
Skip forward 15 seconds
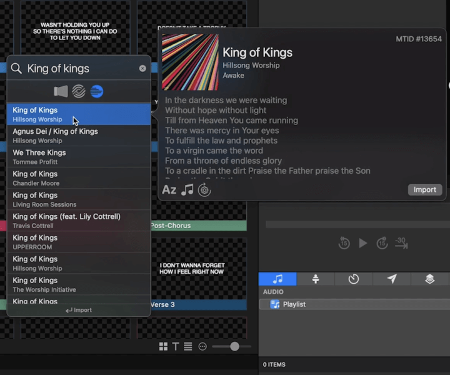click(382, 243)
